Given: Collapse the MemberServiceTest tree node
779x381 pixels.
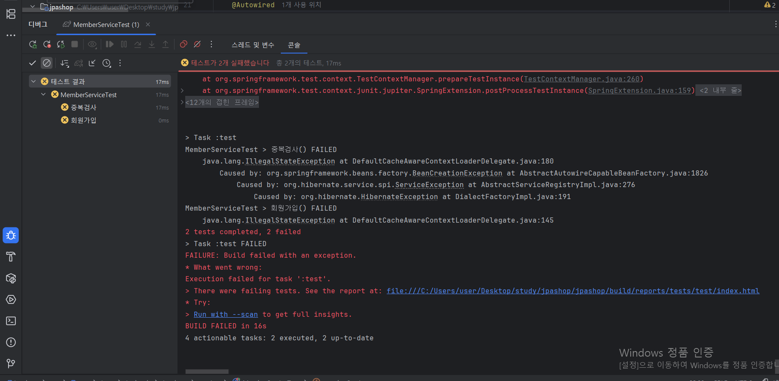Looking at the screenshot, I should pyautogui.click(x=43, y=95).
